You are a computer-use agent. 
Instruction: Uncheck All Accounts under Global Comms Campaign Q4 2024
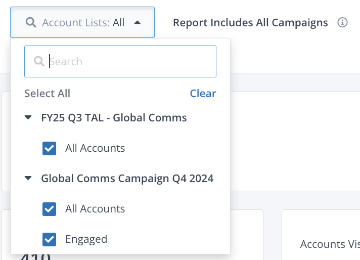point(50,209)
